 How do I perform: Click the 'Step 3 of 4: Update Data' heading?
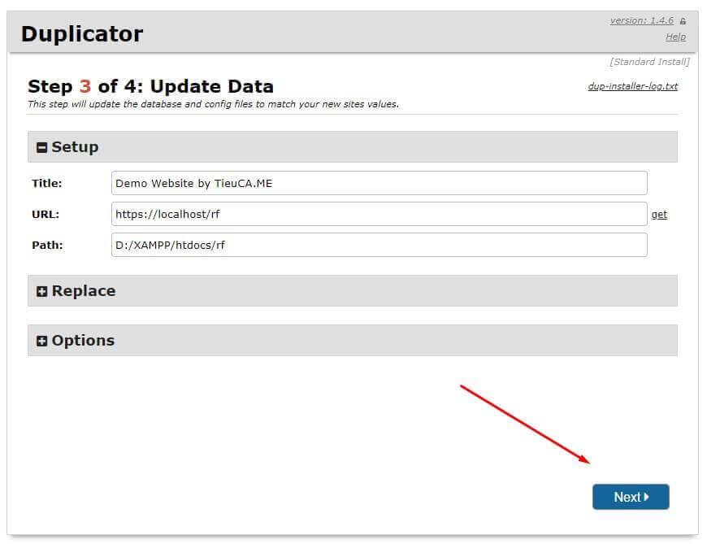(x=150, y=86)
